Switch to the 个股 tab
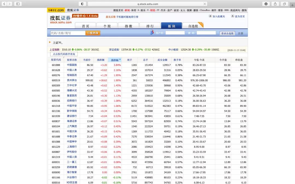 point(107,25)
